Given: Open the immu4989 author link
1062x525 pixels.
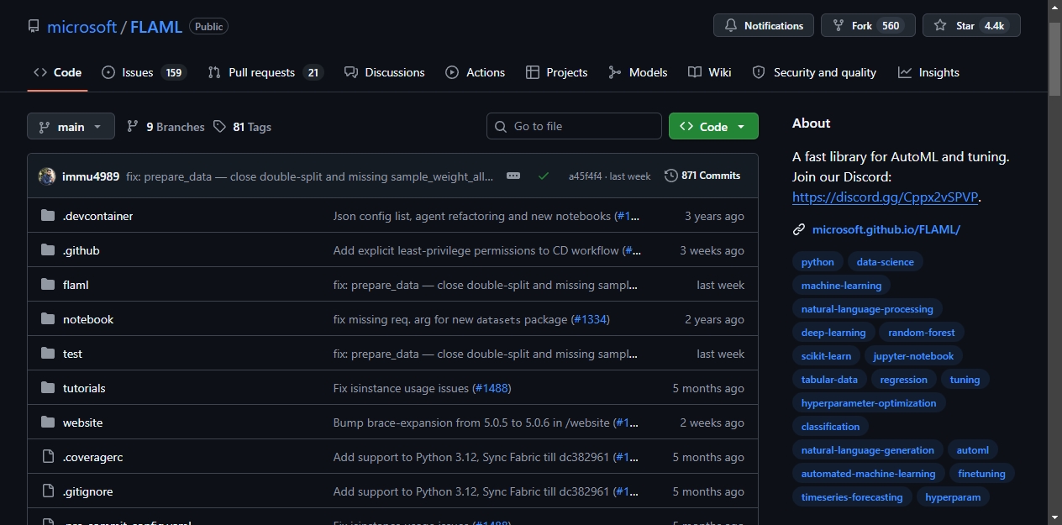Looking at the screenshot, I should tap(91, 176).
